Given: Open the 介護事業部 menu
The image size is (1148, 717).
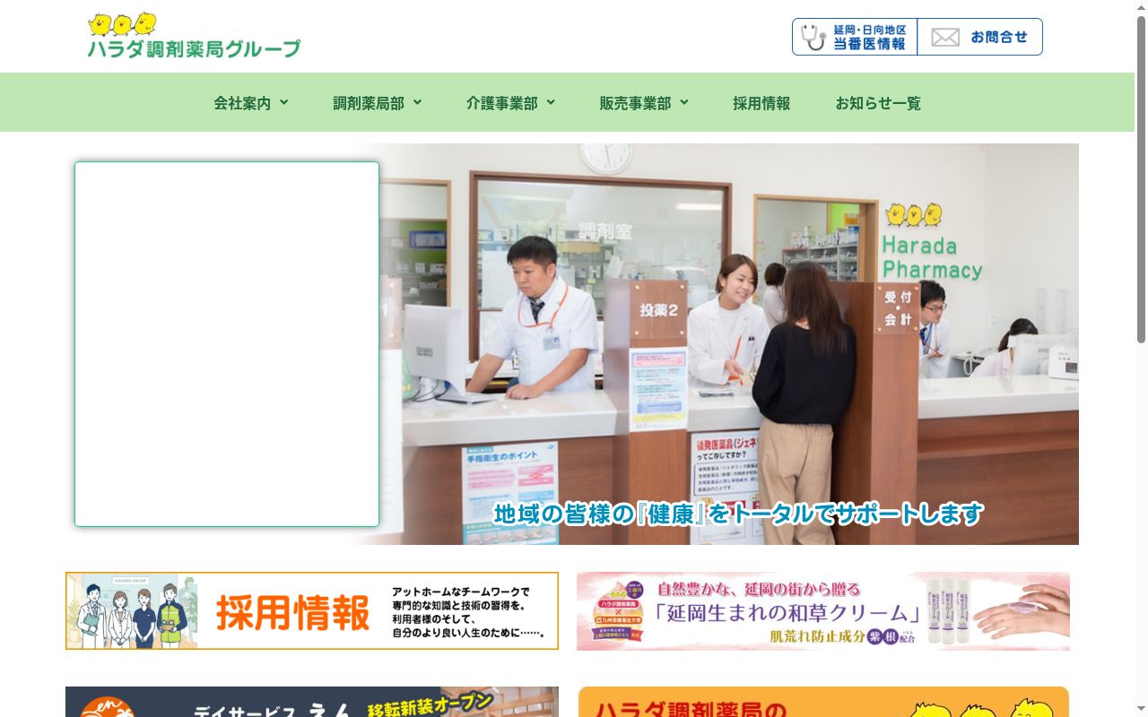Looking at the screenshot, I should click(x=502, y=103).
